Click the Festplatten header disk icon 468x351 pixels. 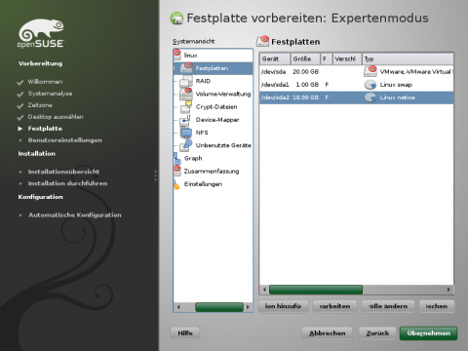(x=262, y=41)
